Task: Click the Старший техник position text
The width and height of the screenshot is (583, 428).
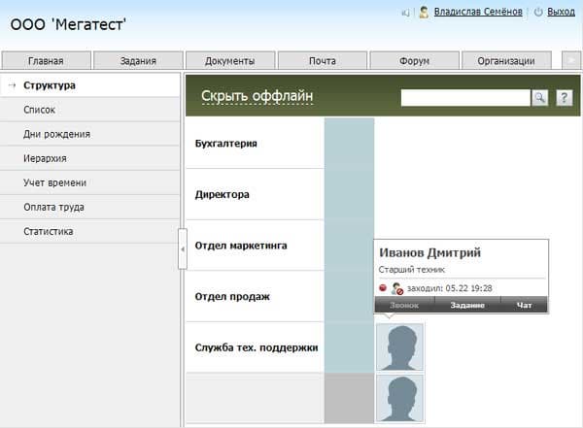Action: click(x=412, y=270)
